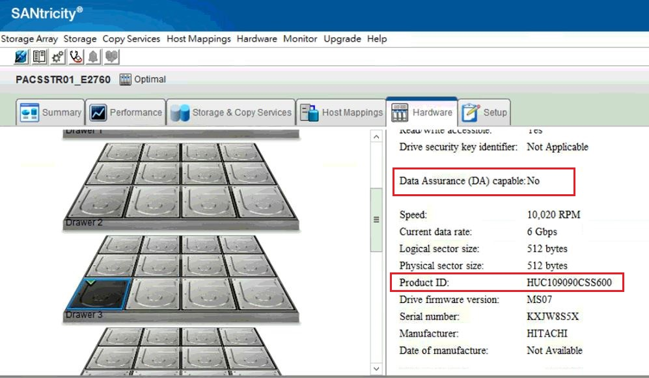Switch to the Setup tab
This screenshot has width=649, height=378.
click(485, 112)
